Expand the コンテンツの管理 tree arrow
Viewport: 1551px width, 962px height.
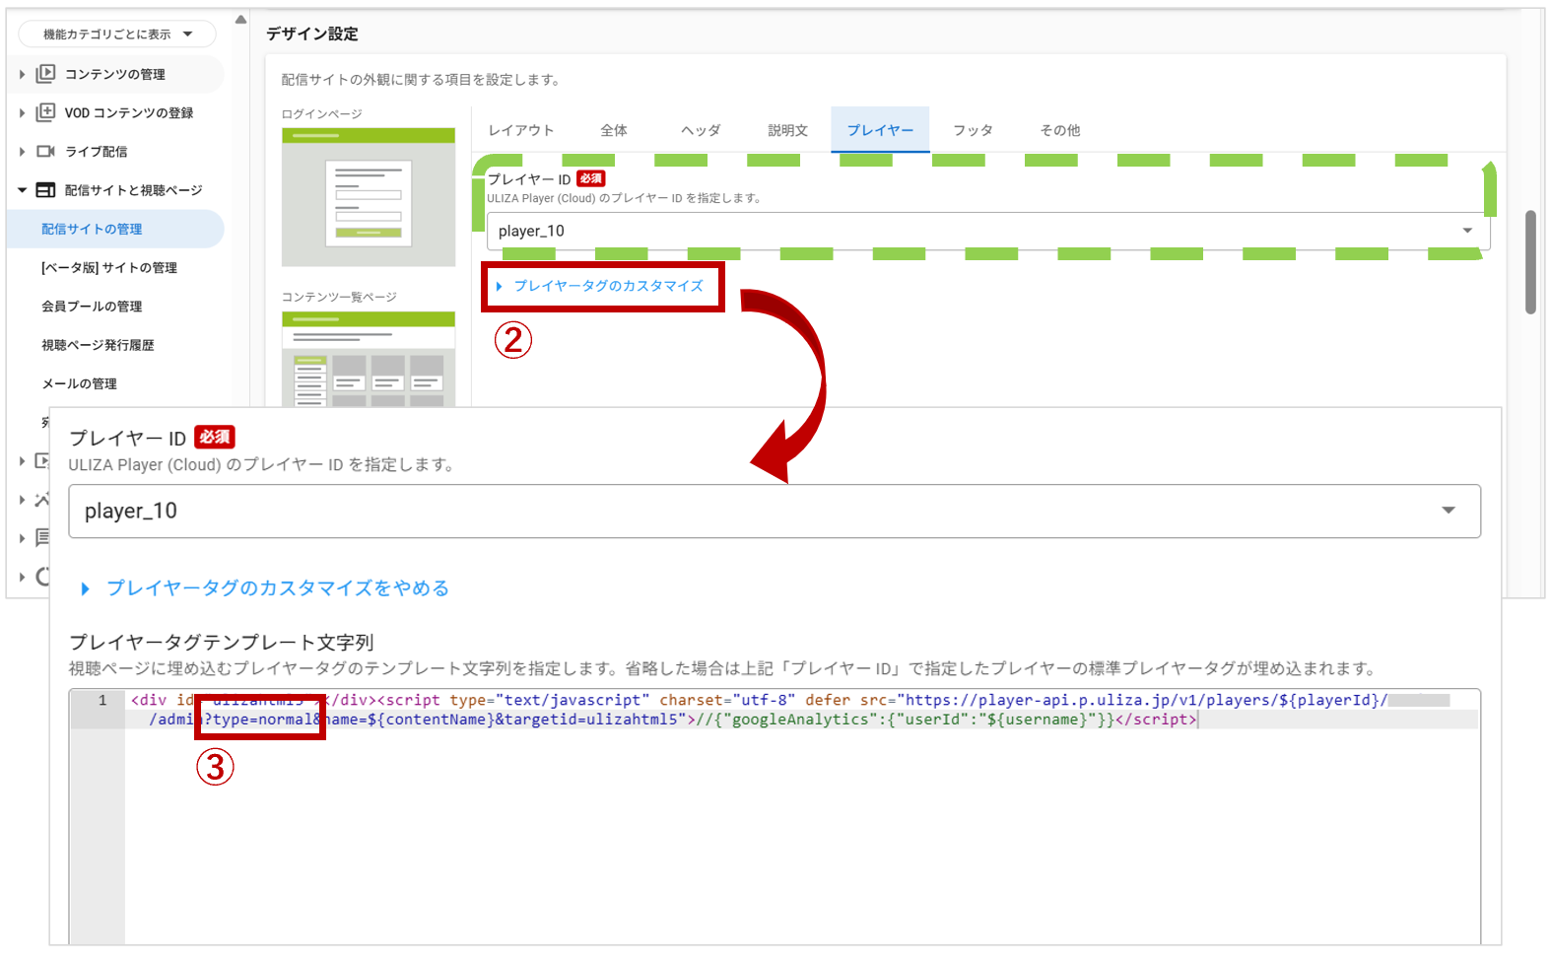pyautogui.click(x=22, y=74)
